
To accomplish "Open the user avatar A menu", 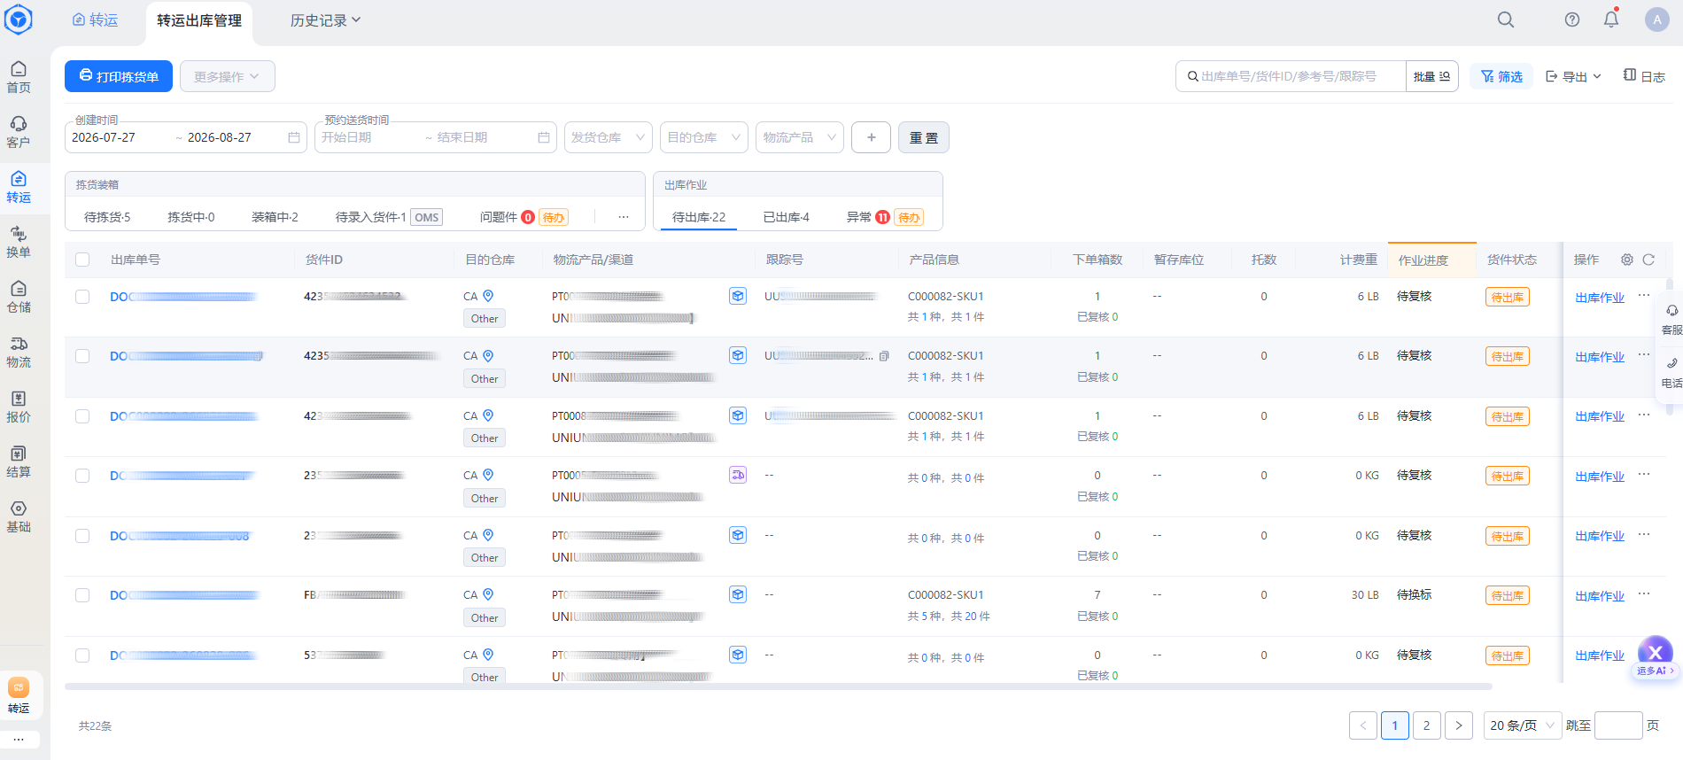I will [1657, 19].
